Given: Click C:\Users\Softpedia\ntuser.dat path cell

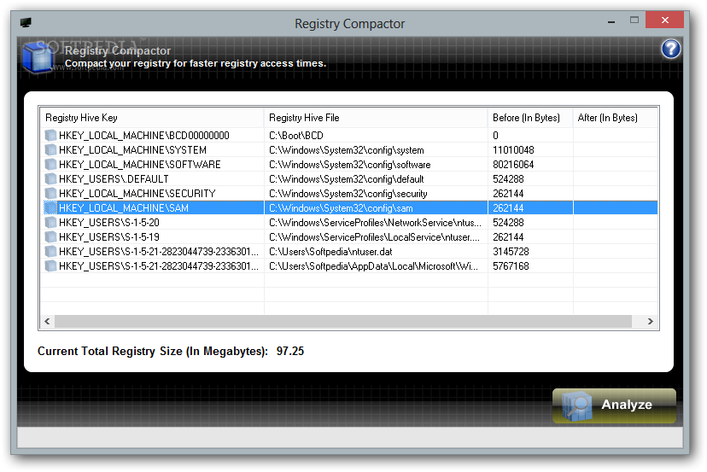Looking at the screenshot, I should [330, 252].
